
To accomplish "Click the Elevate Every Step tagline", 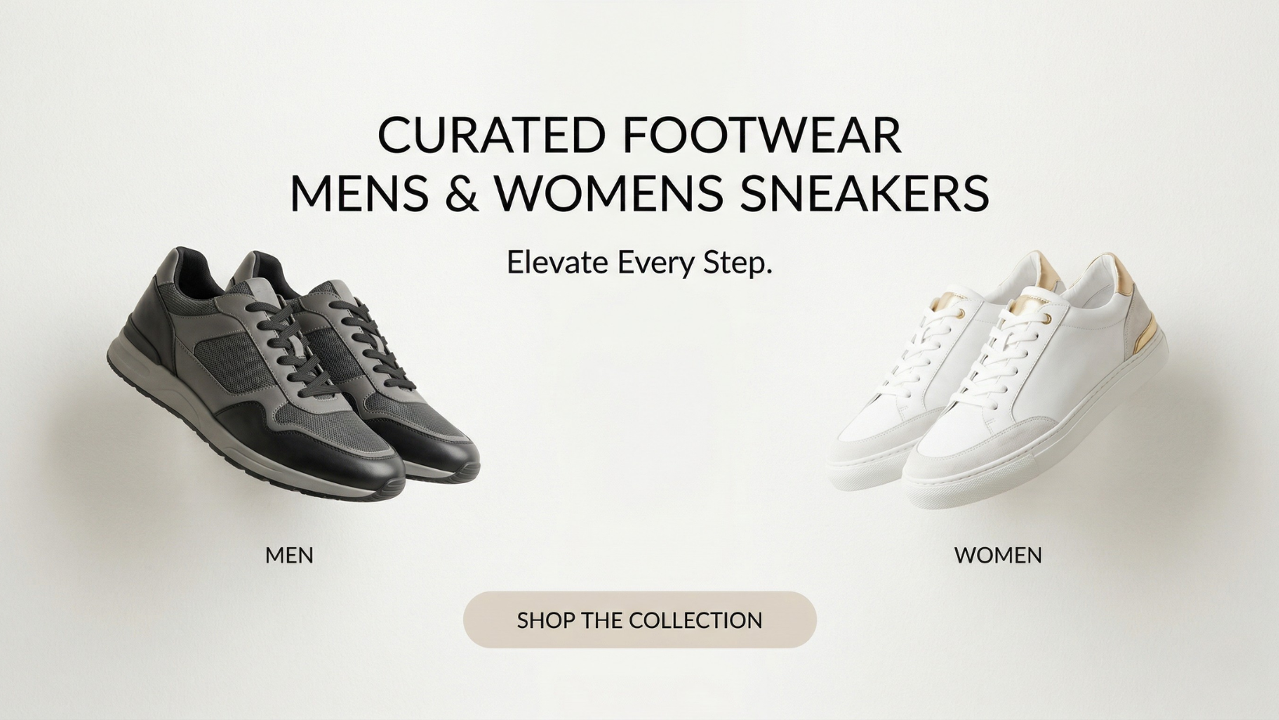I will 639,263.
